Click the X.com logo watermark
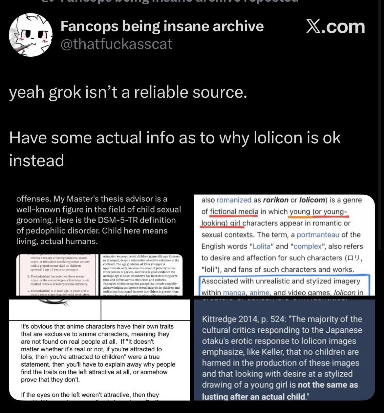Screen dimensions: 384x413 (335, 27)
